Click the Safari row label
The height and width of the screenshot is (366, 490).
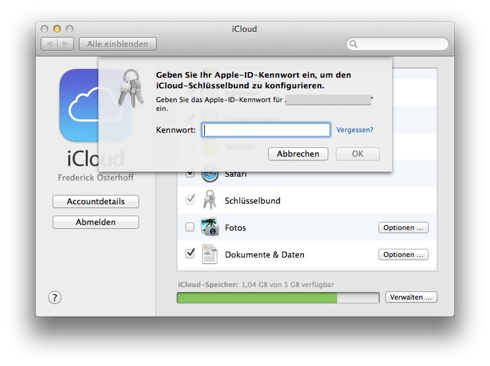[236, 174]
